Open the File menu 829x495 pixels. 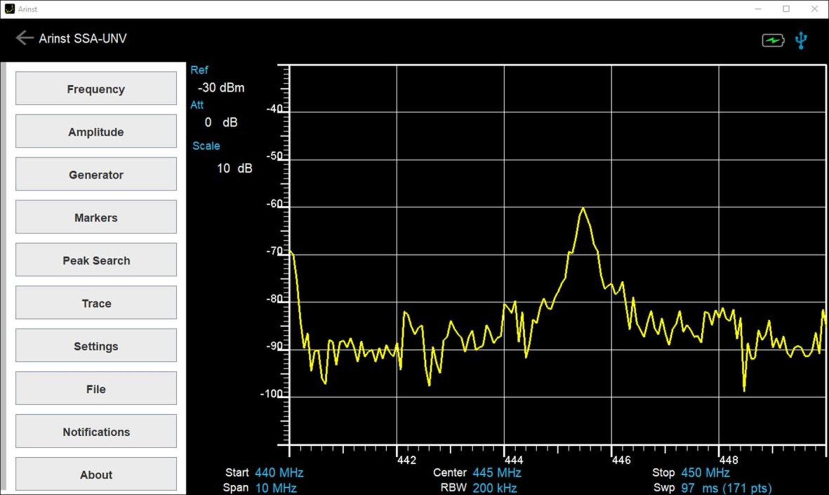(x=96, y=389)
